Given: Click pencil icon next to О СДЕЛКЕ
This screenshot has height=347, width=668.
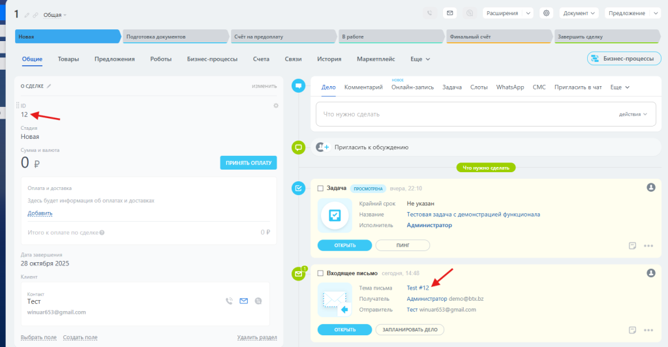Looking at the screenshot, I should [x=49, y=85].
